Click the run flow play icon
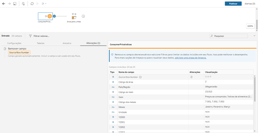258x133 pixels. (x=37, y=4)
